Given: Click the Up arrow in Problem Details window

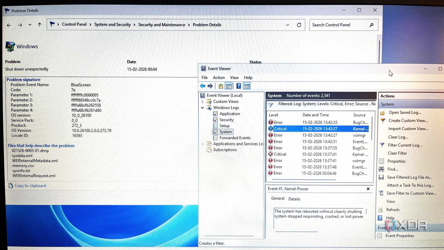Looking at the screenshot, I should click(40, 25).
